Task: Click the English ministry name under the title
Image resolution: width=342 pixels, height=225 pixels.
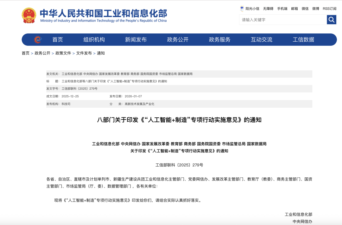Action: [x=103, y=21]
